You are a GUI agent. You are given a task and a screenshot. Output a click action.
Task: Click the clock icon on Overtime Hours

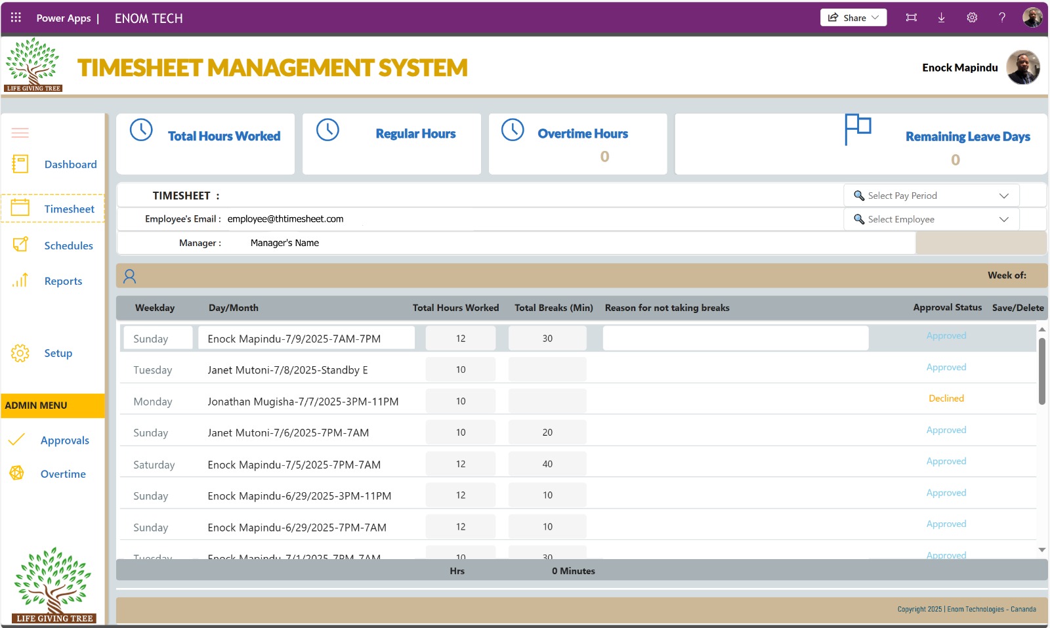pyautogui.click(x=513, y=130)
